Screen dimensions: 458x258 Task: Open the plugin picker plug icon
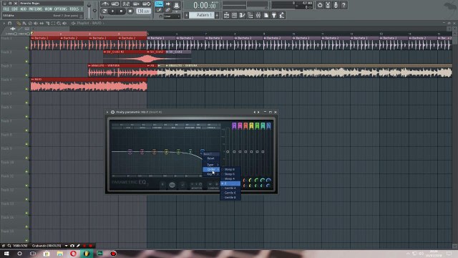pyautogui.click(x=274, y=15)
